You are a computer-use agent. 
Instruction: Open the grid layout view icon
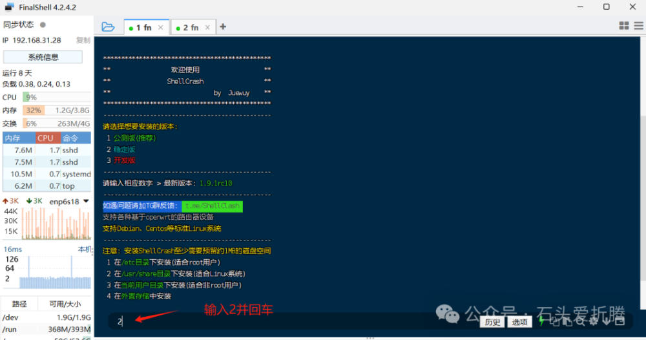click(624, 26)
